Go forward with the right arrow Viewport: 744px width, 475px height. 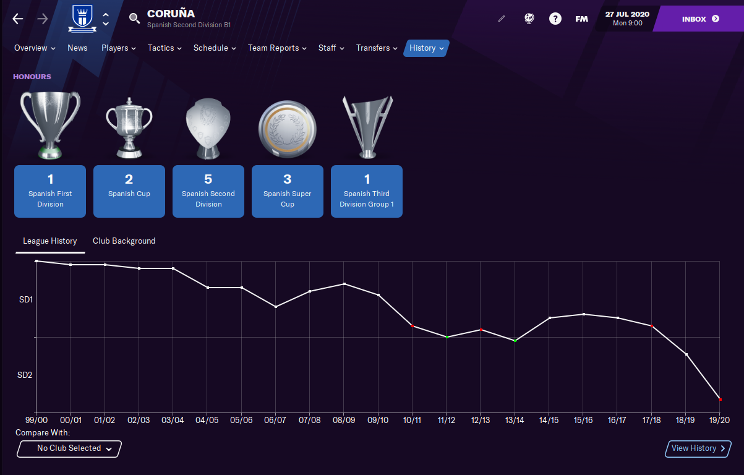click(x=42, y=19)
